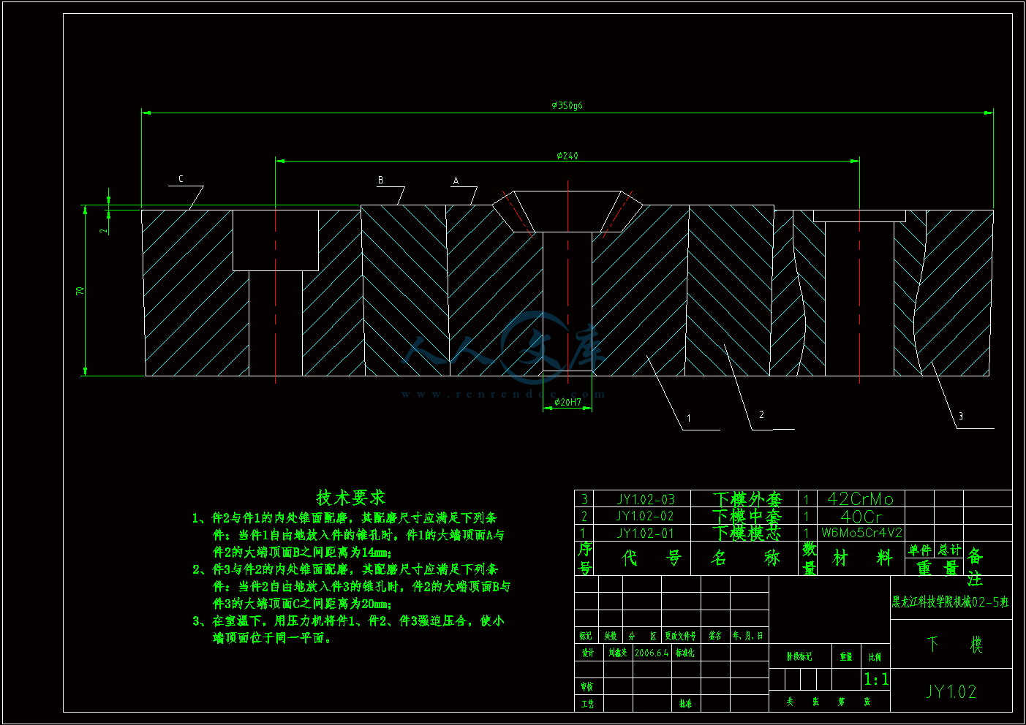
Task: Click part code JY1.02-02 in the parts list
Action: (x=645, y=516)
